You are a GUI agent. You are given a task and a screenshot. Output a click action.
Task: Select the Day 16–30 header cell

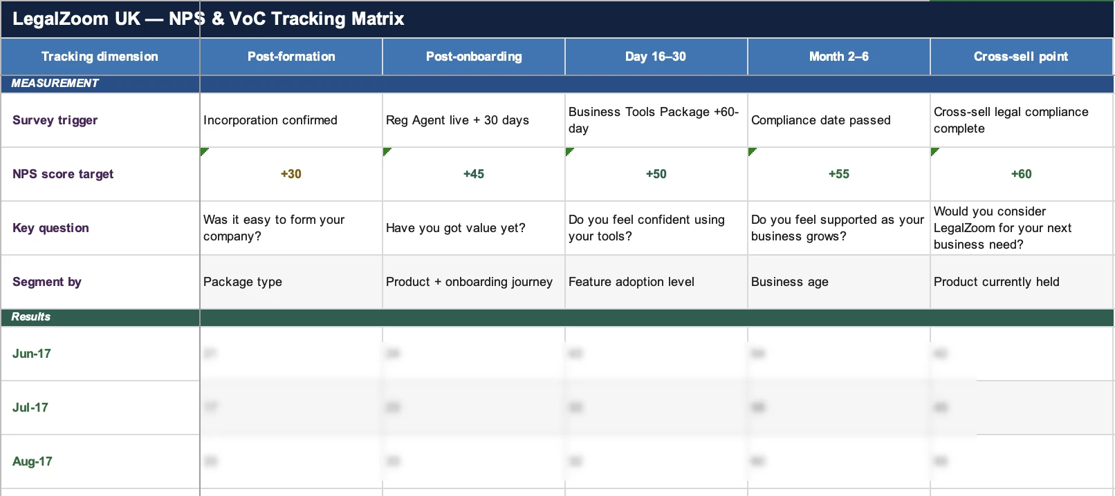point(656,57)
